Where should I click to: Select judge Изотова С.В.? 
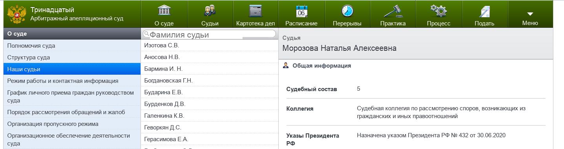pos(210,45)
